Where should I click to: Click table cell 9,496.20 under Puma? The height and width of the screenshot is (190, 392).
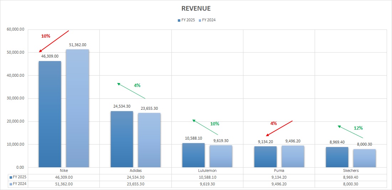[279, 184]
